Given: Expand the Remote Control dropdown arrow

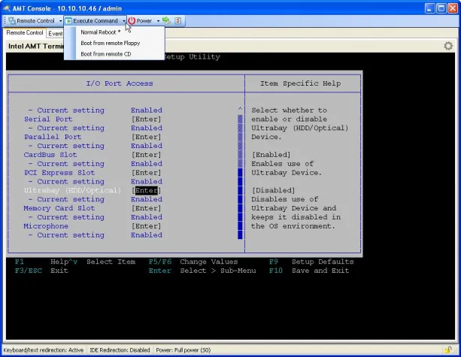Looking at the screenshot, I should point(60,20).
